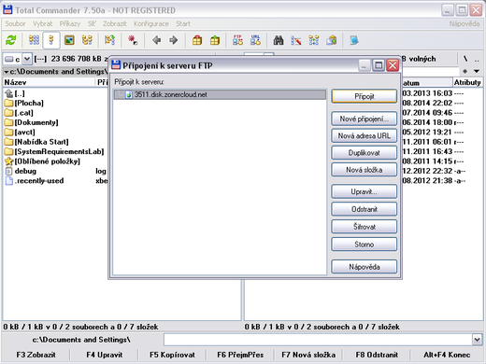Viewport: 486px width, 364px height.
Task: Click the notepad icon in toolbar
Action: tap(354, 40)
